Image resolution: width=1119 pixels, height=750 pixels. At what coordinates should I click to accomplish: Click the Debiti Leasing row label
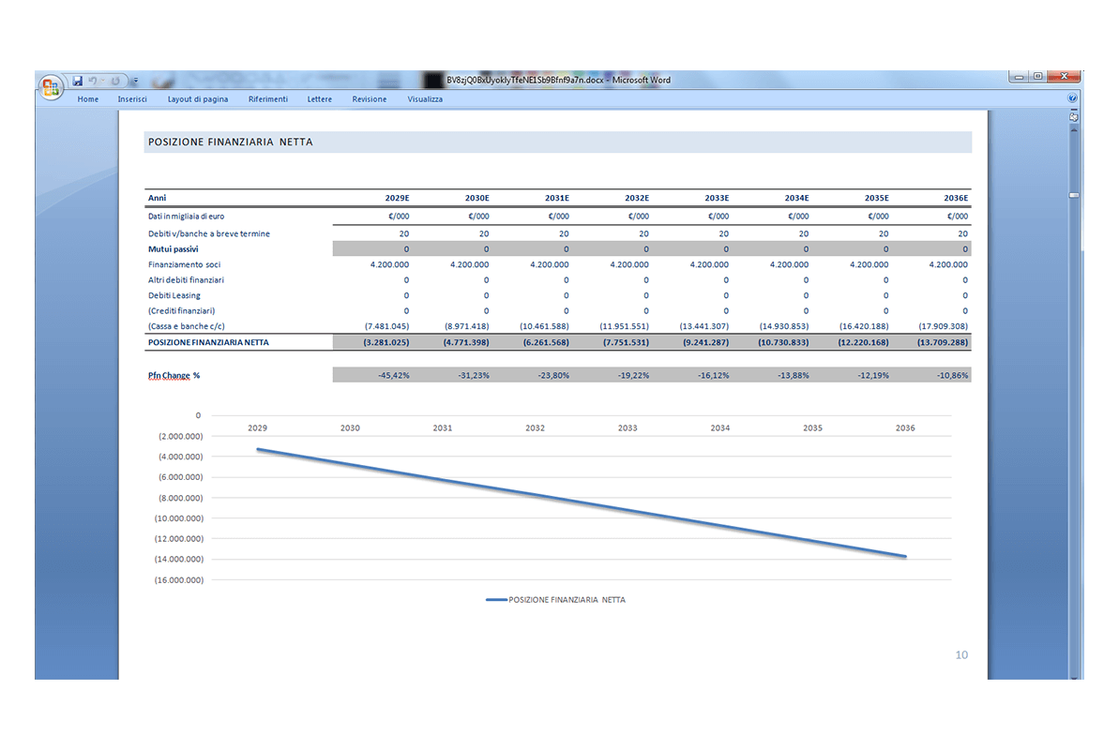coord(174,295)
